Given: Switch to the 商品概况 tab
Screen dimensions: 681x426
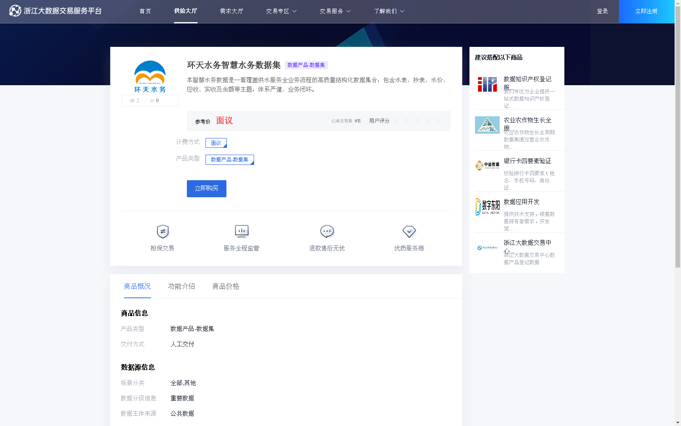Looking at the screenshot, I should pyautogui.click(x=137, y=286).
